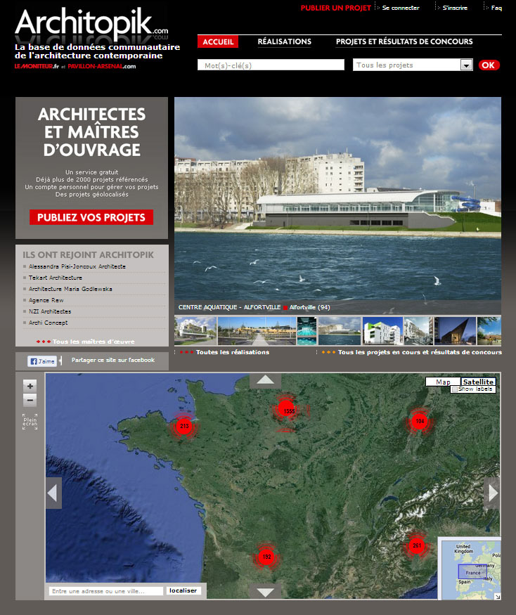Switch map to Map view

click(443, 382)
